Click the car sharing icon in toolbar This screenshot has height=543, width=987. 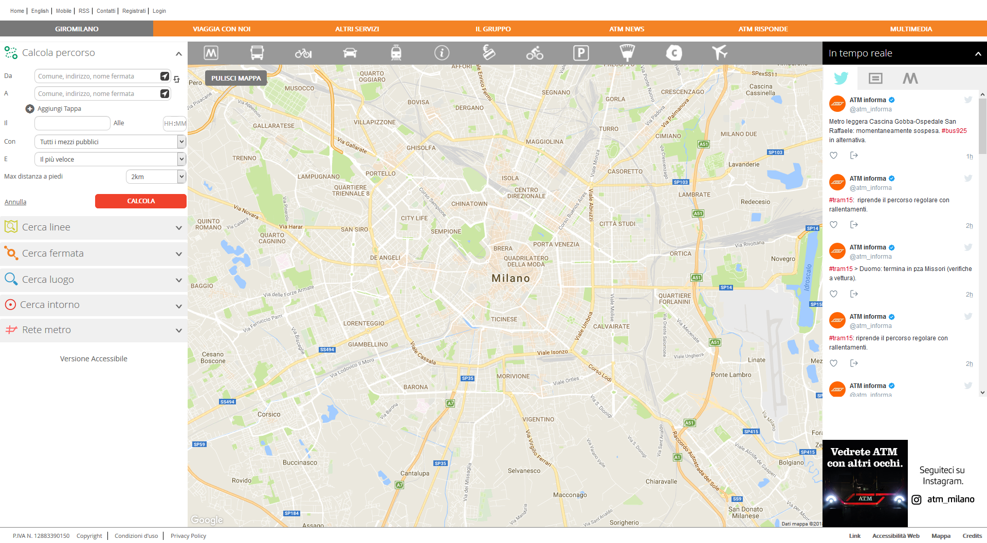[x=350, y=53]
